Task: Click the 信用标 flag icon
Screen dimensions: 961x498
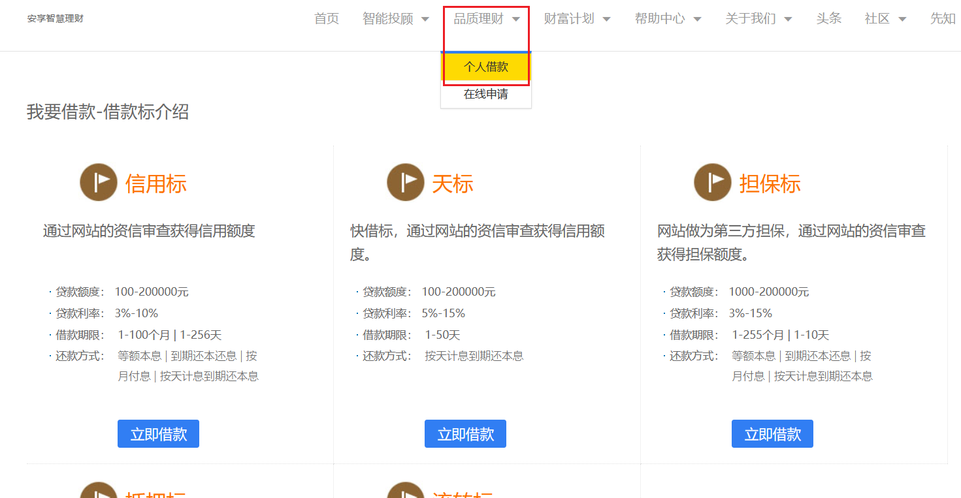Action: [x=98, y=182]
